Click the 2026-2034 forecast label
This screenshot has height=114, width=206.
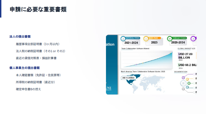[178, 42]
